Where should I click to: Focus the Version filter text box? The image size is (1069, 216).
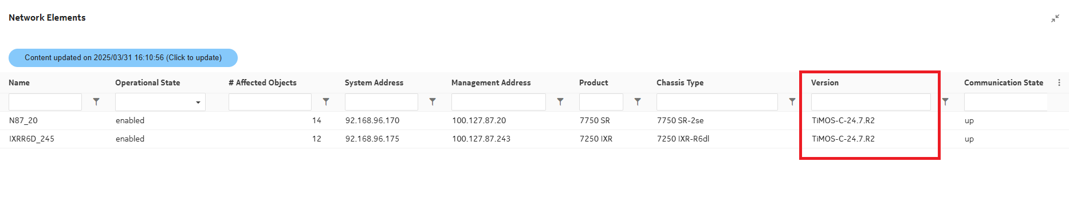pos(871,102)
